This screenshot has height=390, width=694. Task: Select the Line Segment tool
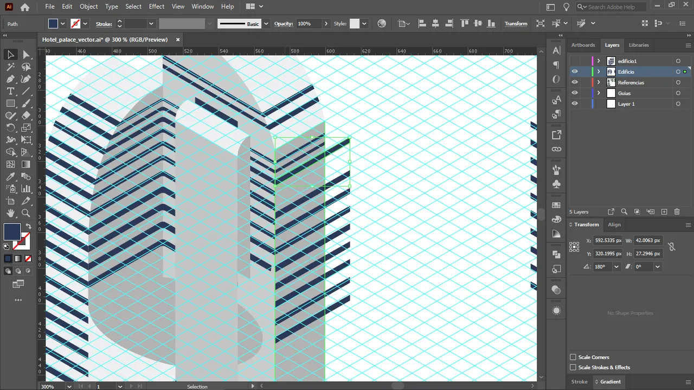click(x=26, y=91)
